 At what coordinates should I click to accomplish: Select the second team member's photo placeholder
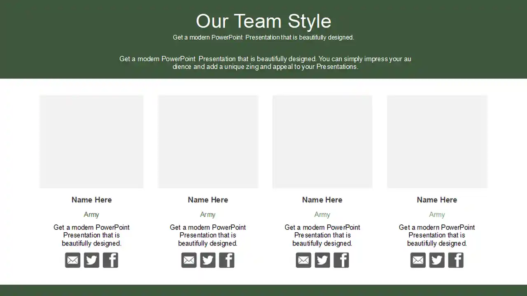click(208, 142)
